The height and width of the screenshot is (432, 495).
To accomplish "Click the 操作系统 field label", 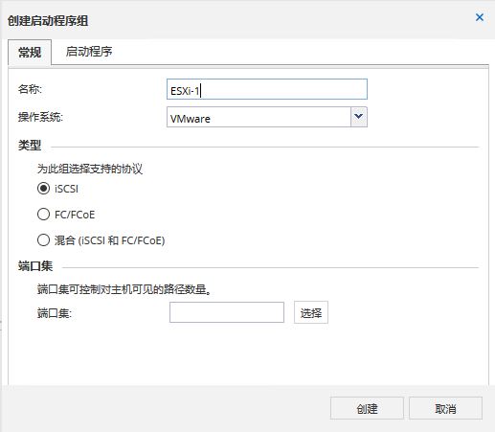I will click(40, 117).
